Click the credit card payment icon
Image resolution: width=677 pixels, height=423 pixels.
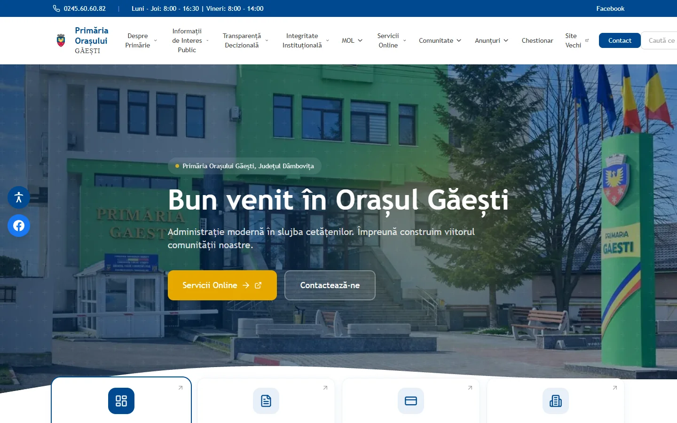pos(410,400)
